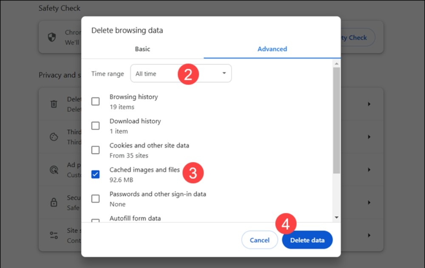Expand the Delete browsing data row arrow

tap(369, 104)
